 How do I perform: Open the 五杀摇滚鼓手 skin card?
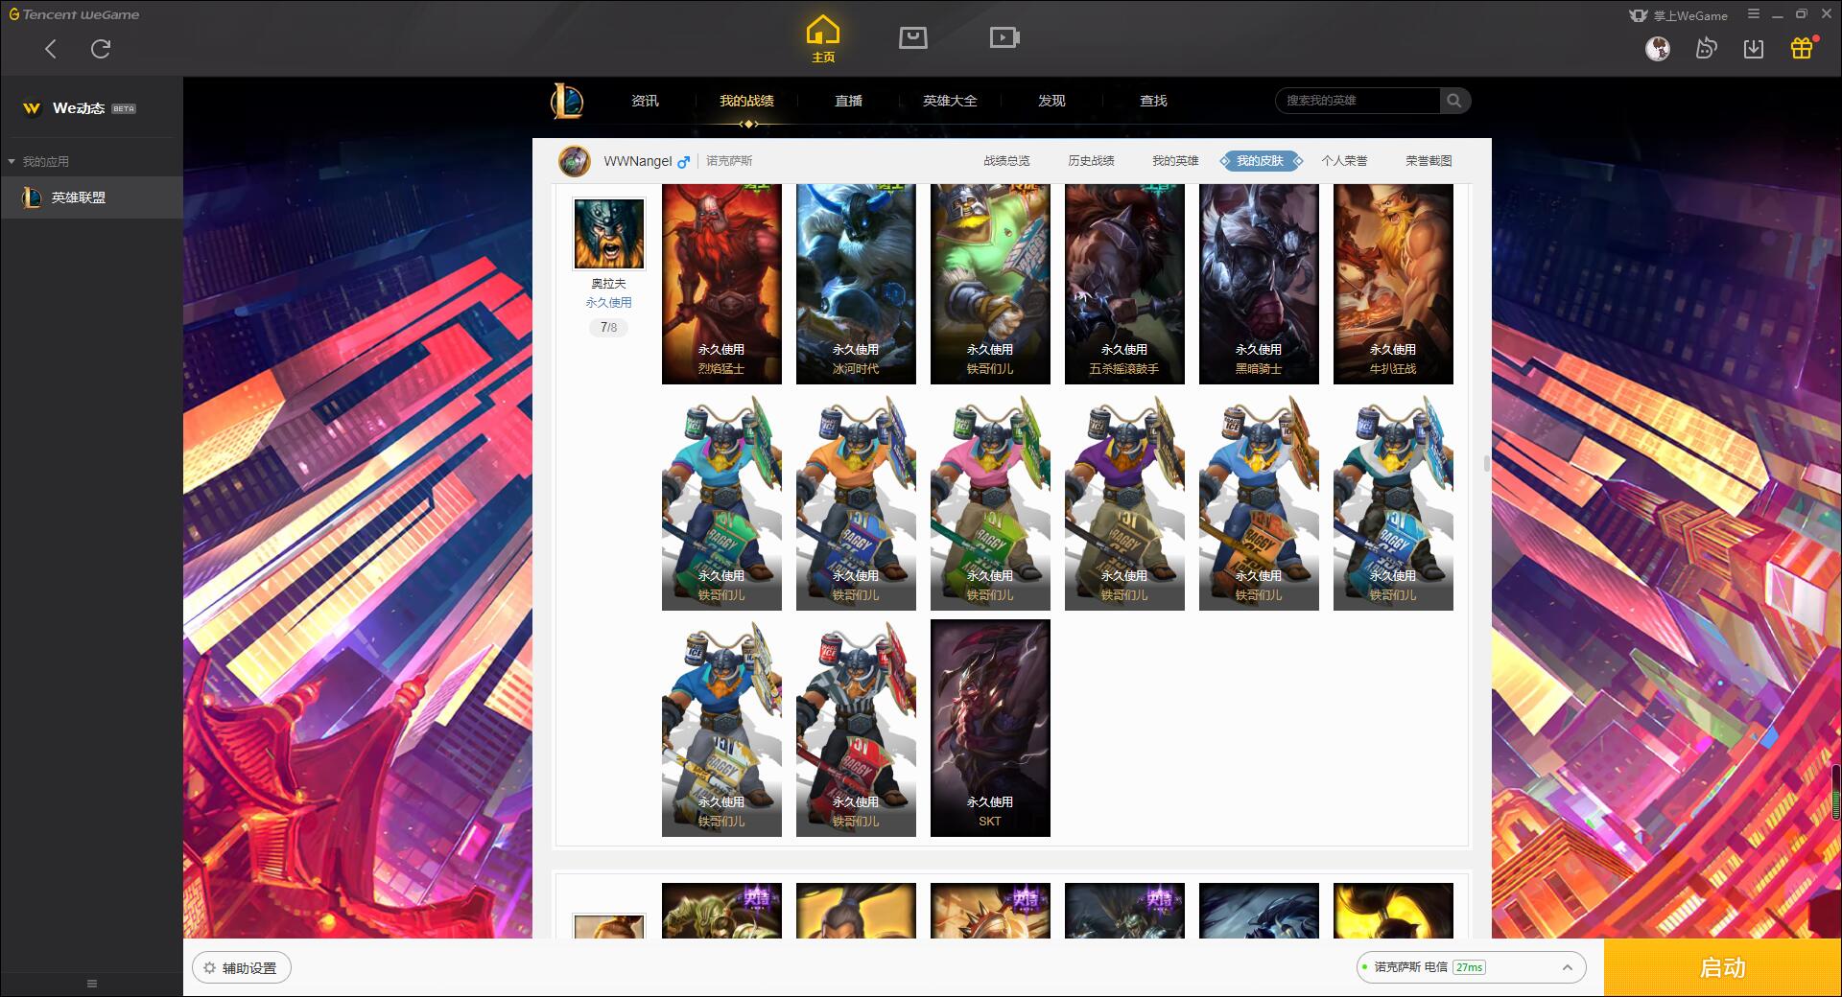click(x=1124, y=284)
